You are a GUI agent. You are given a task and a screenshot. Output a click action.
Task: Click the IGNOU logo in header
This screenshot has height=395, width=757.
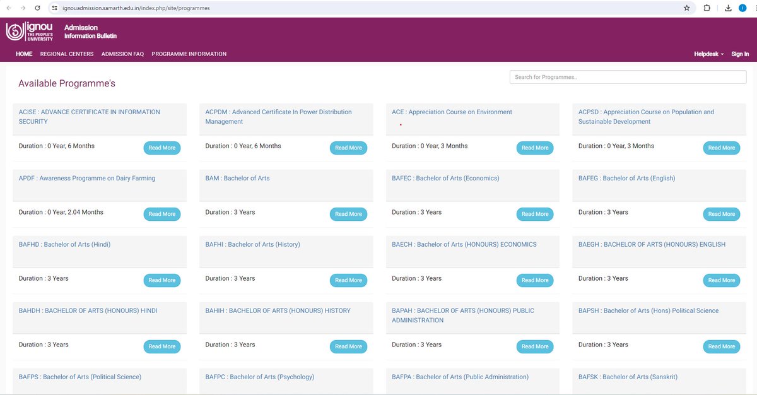[x=30, y=32]
